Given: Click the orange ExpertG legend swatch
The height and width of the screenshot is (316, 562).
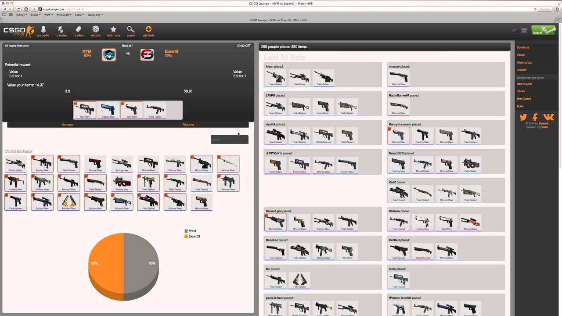Looking at the screenshot, I should (x=186, y=237).
